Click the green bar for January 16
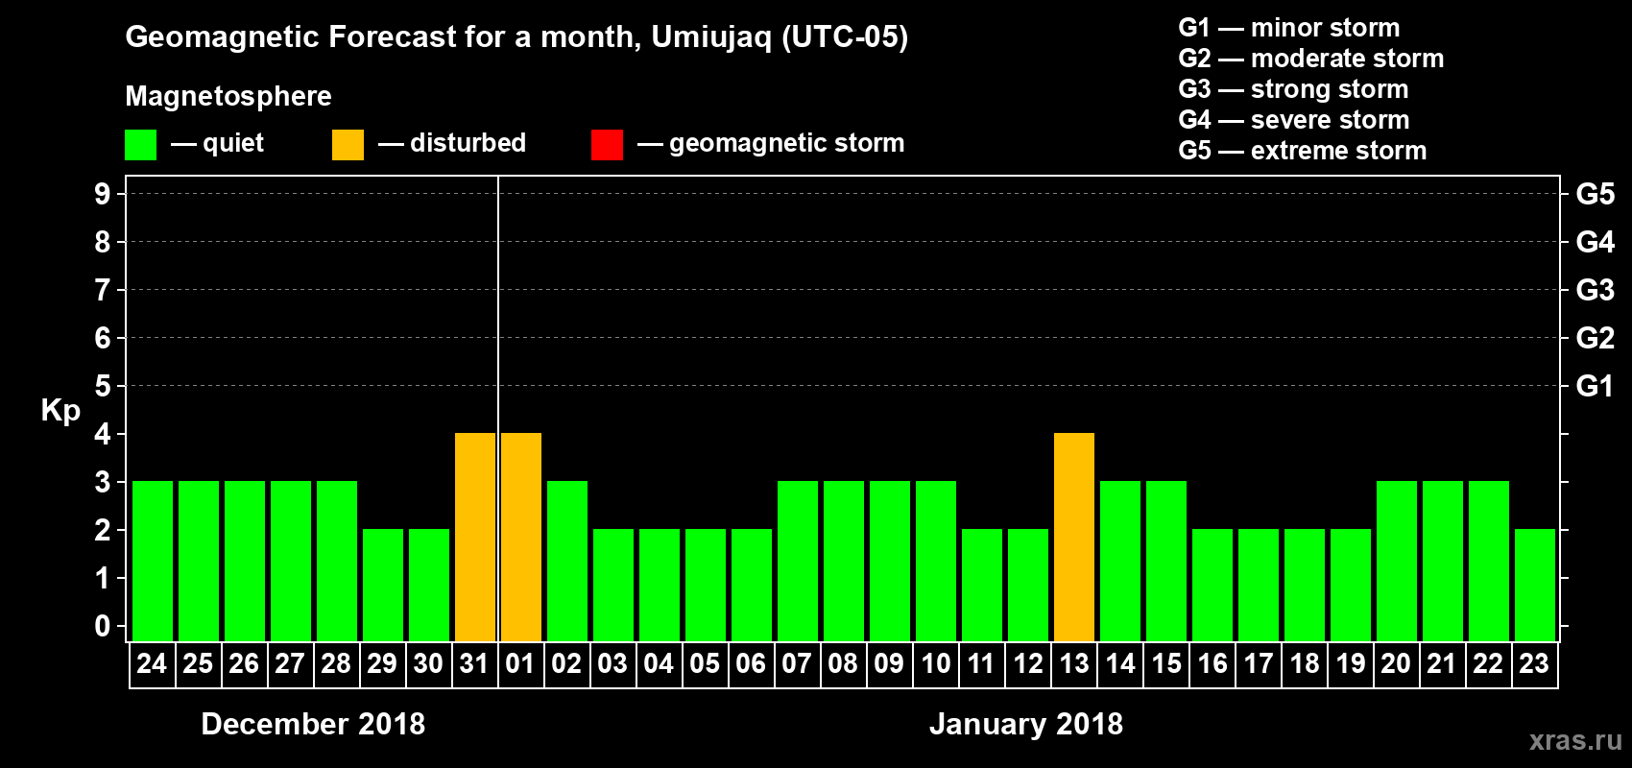This screenshot has height=768, width=1632. click(x=1212, y=585)
